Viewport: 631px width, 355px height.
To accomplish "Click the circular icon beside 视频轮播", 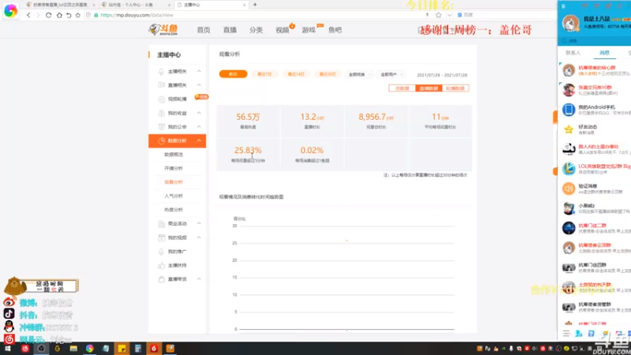I will 162,99.
